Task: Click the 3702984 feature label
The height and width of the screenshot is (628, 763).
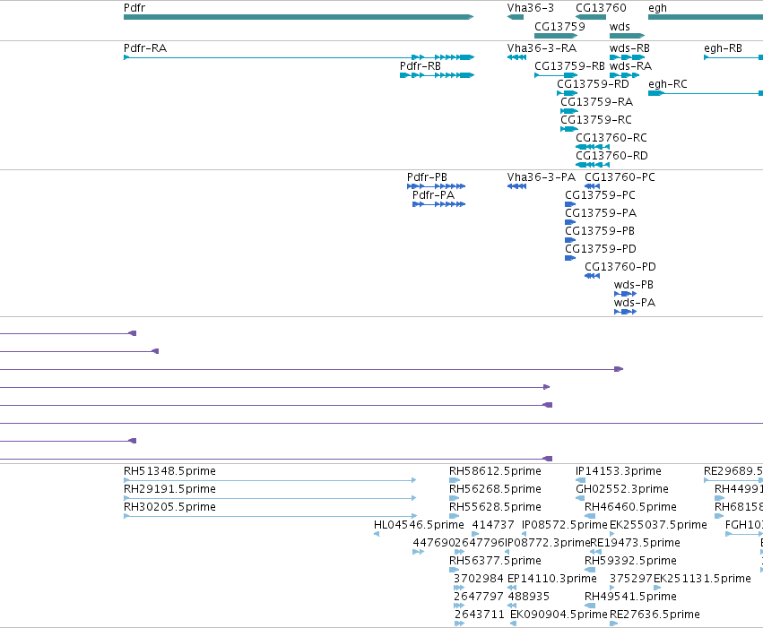Action: (479, 580)
